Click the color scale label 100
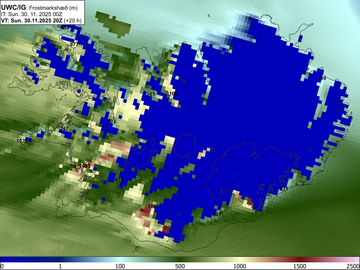The width and height of the screenshot is (360, 270). [x=120, y=266]
